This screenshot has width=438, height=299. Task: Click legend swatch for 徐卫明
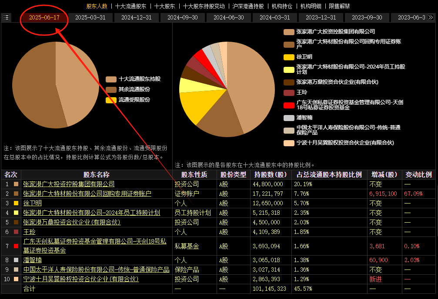289,57
